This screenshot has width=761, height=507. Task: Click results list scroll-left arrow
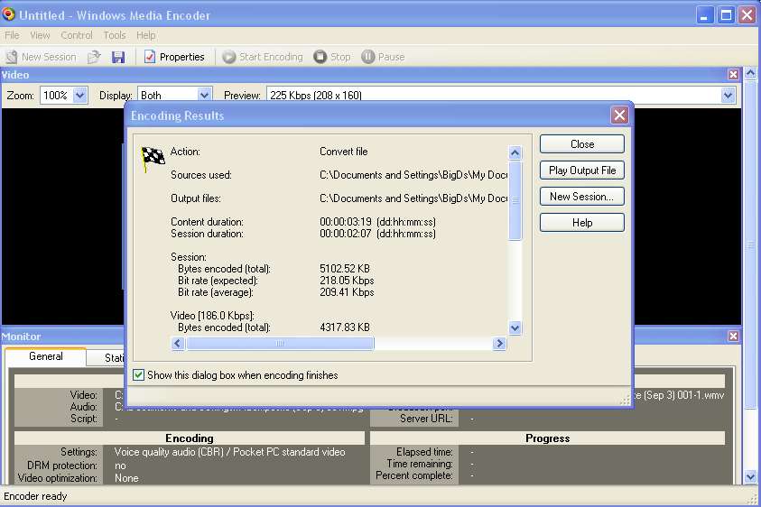pos(178,344)
